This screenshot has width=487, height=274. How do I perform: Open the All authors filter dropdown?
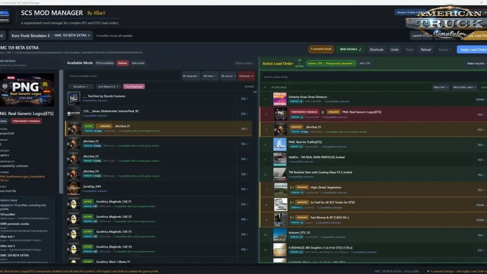point(81,87)
